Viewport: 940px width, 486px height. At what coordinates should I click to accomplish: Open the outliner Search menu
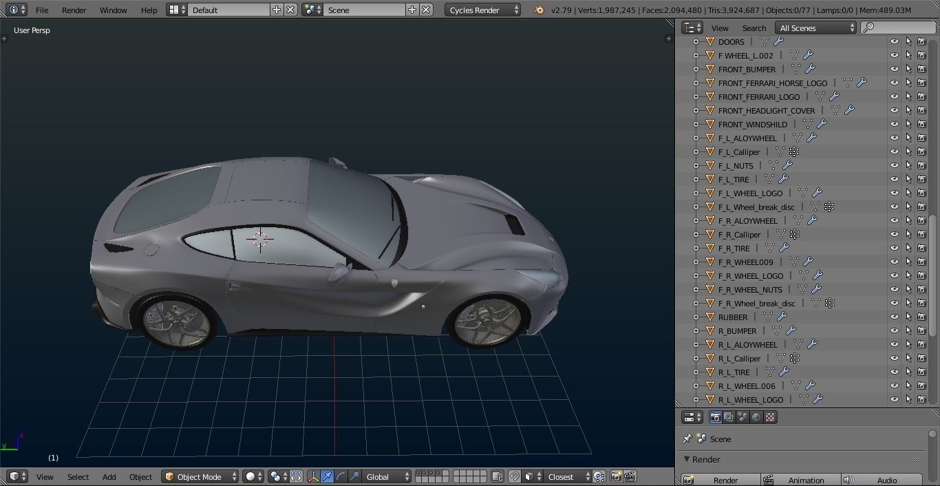click(x=754, y=28)
